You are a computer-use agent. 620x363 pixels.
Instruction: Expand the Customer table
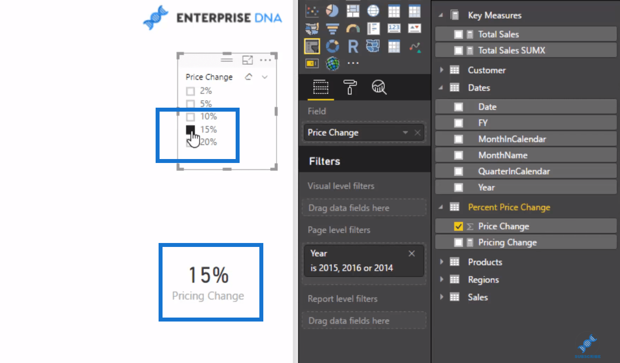pos(441,70)
